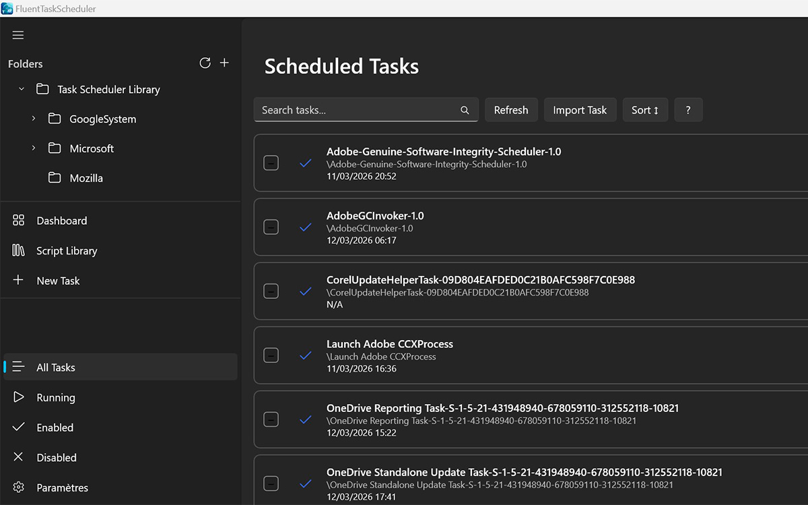Click the plus icon to add a folder
This screenshot has height=505, width=808.
pos(224,63)
